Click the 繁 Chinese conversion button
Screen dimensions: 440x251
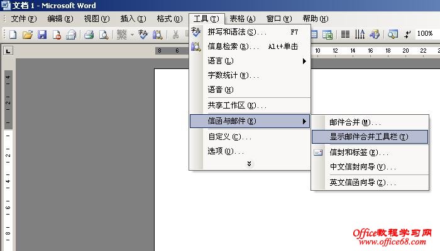(x=122, y=35)
